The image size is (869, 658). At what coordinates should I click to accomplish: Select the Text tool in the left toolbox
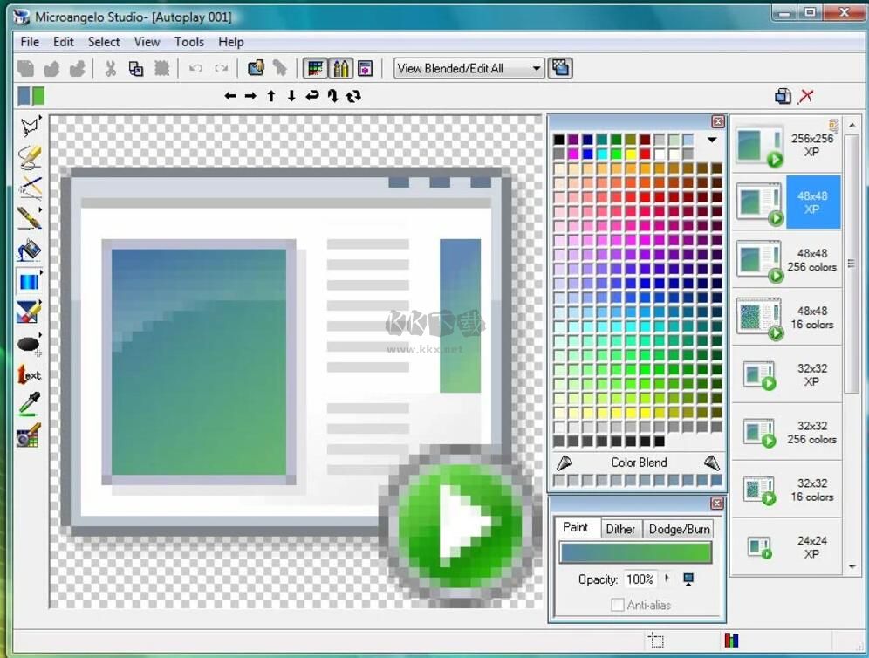[x=29, y=374]
